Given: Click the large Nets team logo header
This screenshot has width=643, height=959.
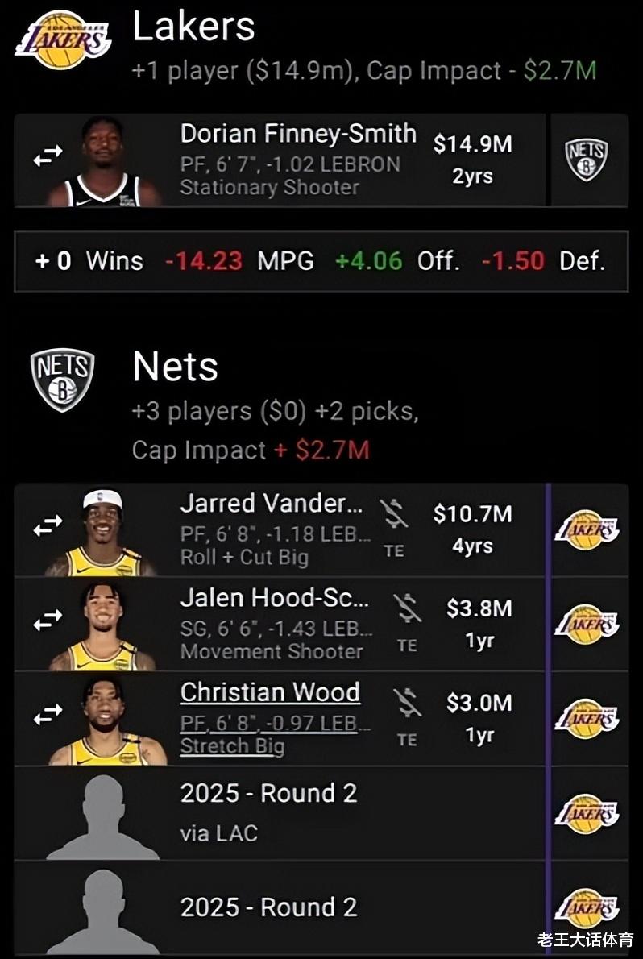Looking at the screenshot, I should click(62, 380).
